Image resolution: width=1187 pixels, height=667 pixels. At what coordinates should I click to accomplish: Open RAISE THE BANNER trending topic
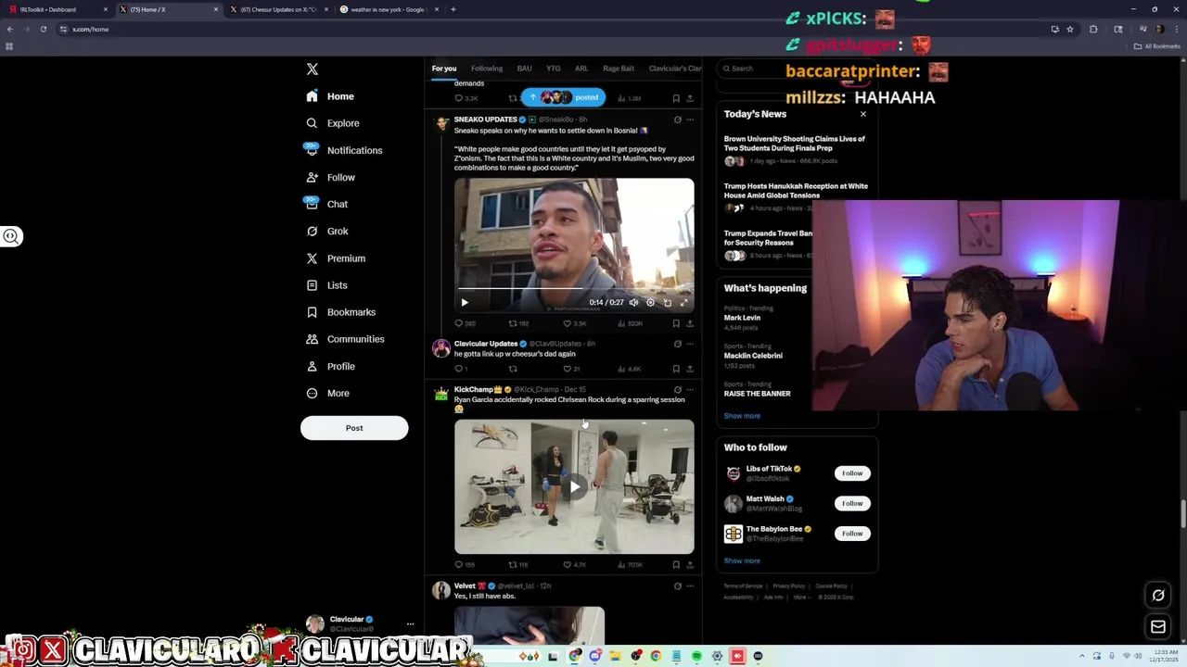click(x=757, y=394)
